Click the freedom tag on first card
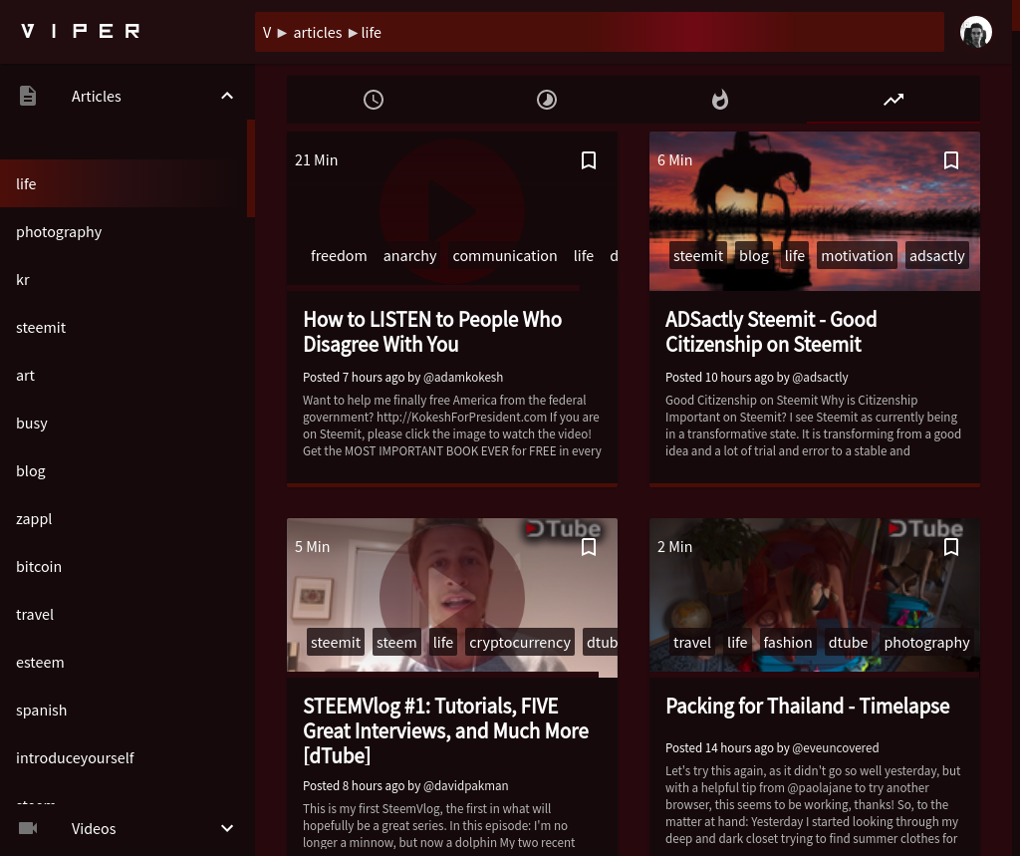 click(x=339, y=256)
